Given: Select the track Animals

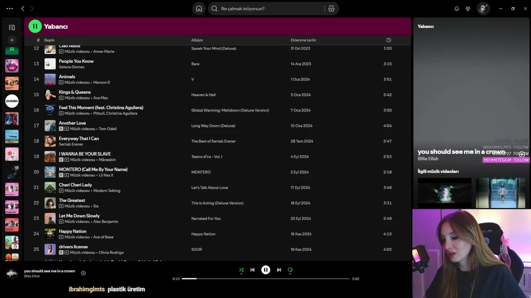Looking at the screenshot, I should tap(67, 77).
